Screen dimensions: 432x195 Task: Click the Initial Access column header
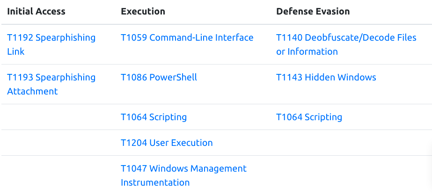point(36,11)
